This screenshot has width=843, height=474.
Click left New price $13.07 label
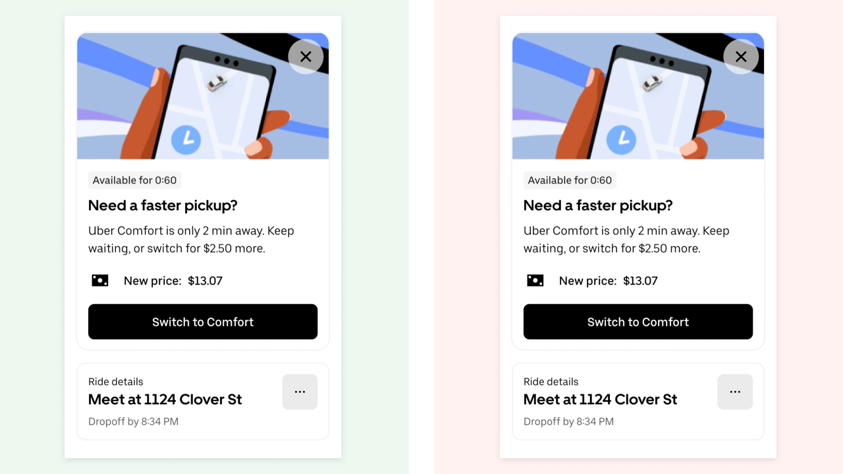[173, 281]
